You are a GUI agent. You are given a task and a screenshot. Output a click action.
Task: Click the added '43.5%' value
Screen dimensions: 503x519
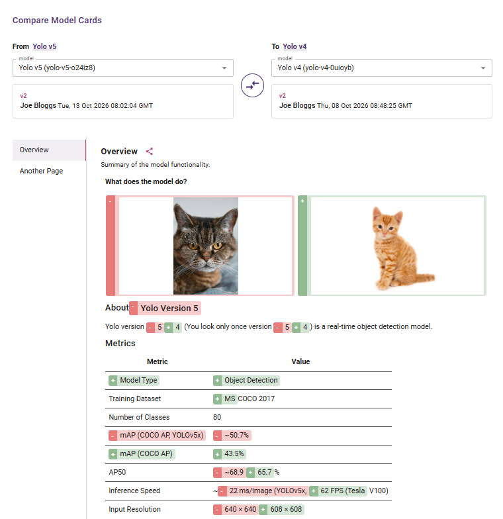[x=230, y=454]
